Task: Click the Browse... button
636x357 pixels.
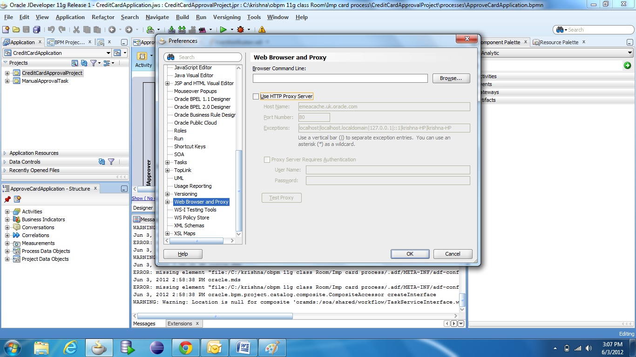Action: 451,78
